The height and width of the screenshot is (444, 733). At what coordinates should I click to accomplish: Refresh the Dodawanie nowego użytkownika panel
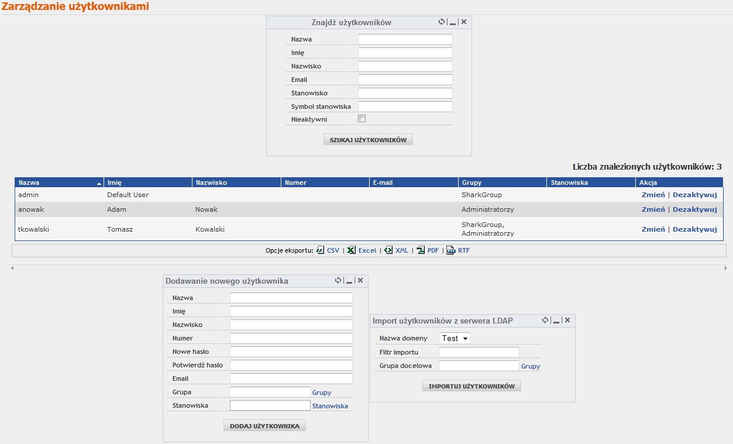[x=338, y=280]
